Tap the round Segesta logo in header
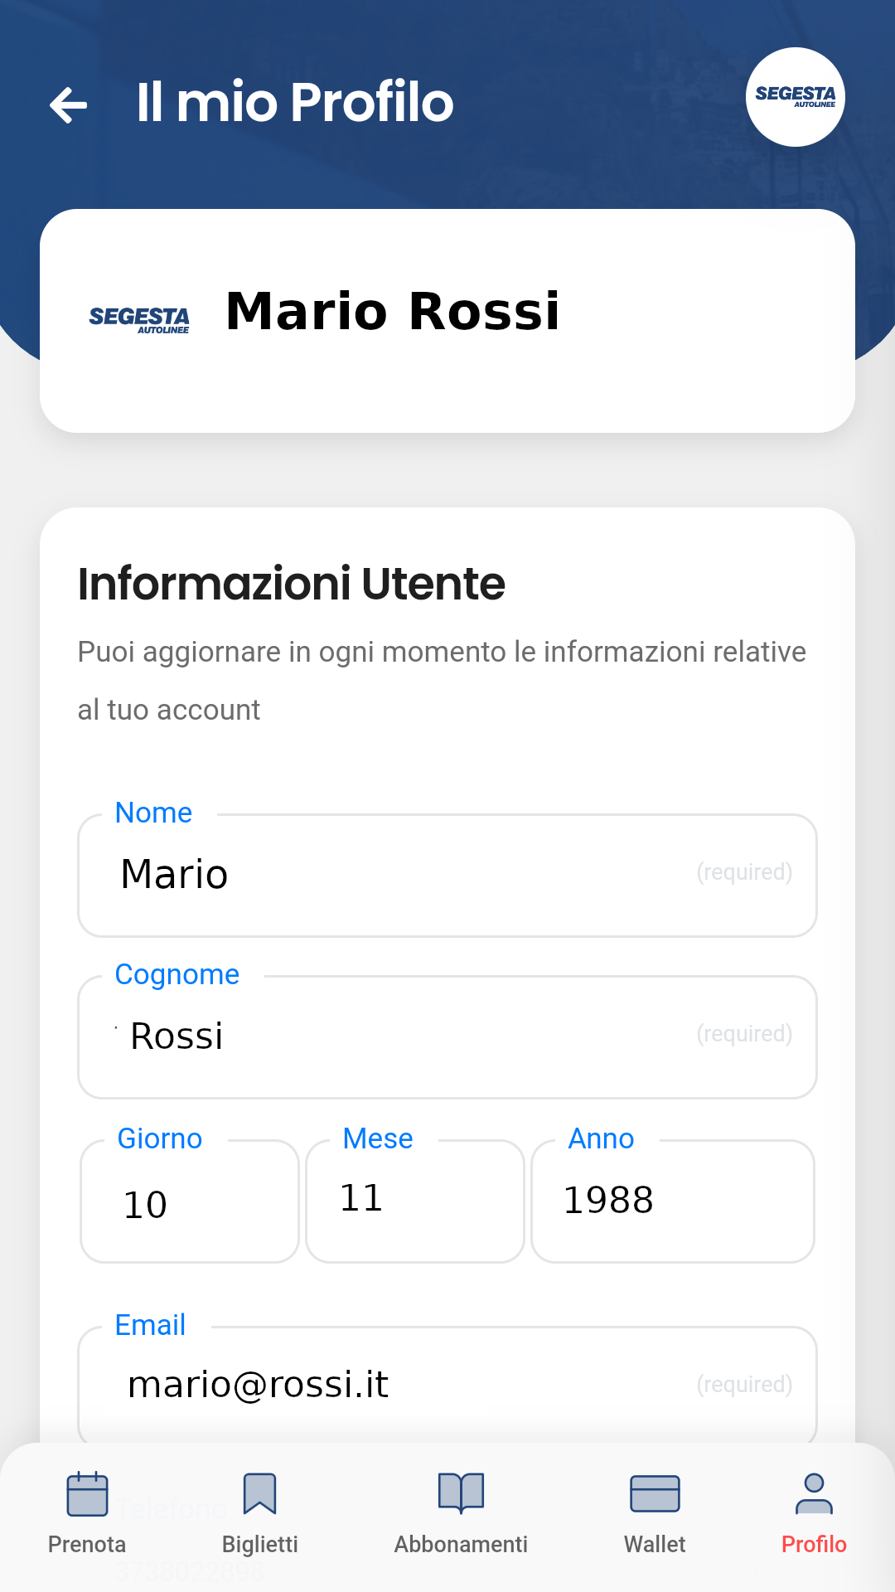This screenshot has height=1592, width=895. tap(795, 97)
